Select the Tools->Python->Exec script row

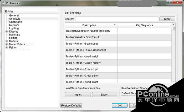118,69
